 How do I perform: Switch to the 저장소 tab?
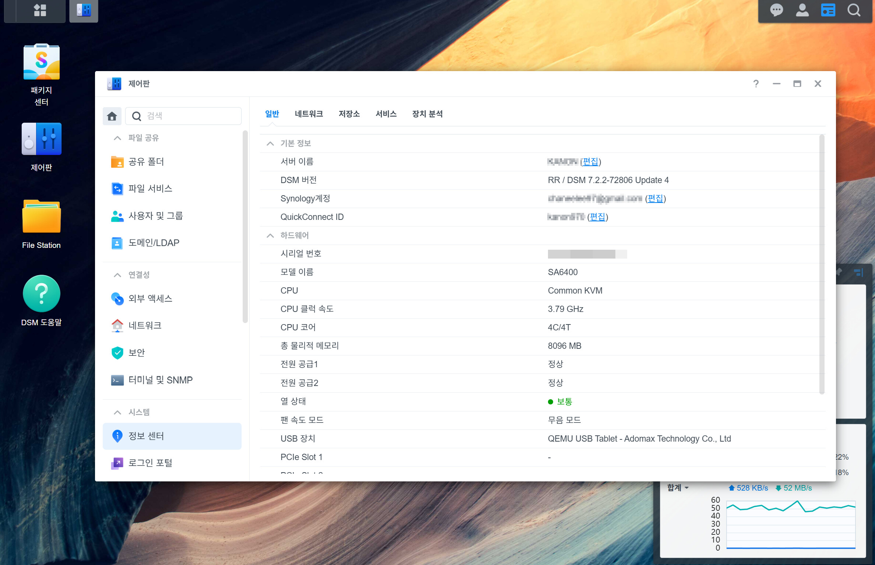349,114
